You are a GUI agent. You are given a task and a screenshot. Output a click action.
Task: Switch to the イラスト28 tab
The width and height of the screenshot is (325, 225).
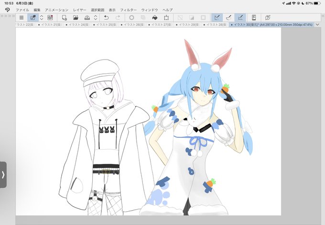tap(215, 25)
